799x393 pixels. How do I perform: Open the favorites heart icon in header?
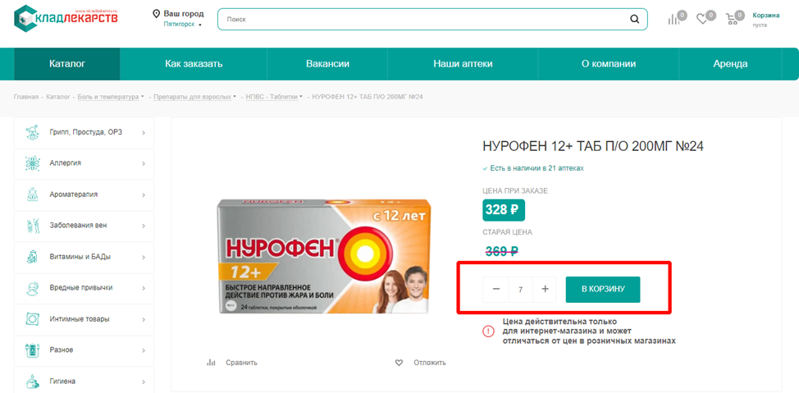coord(702,20)
